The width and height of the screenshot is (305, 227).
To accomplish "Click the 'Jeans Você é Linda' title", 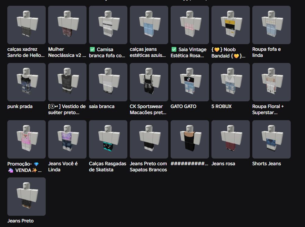I will 63,167.
